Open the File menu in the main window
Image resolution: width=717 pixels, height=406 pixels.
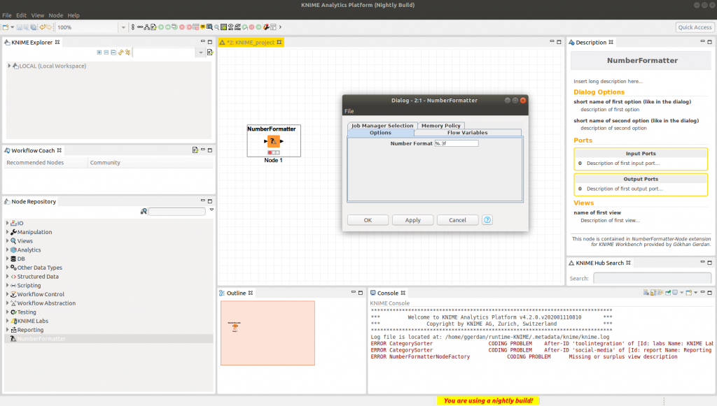tap(7, 15)
